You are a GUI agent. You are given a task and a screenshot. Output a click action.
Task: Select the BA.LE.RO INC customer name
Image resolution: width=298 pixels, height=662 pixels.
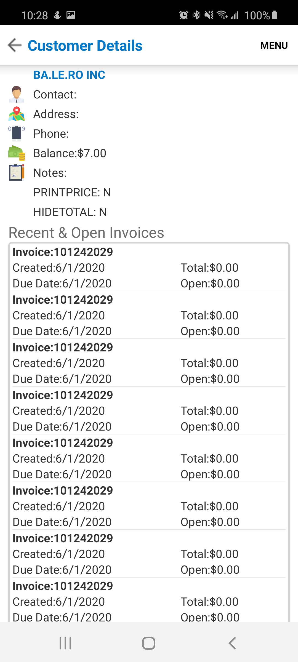[69, 75]
